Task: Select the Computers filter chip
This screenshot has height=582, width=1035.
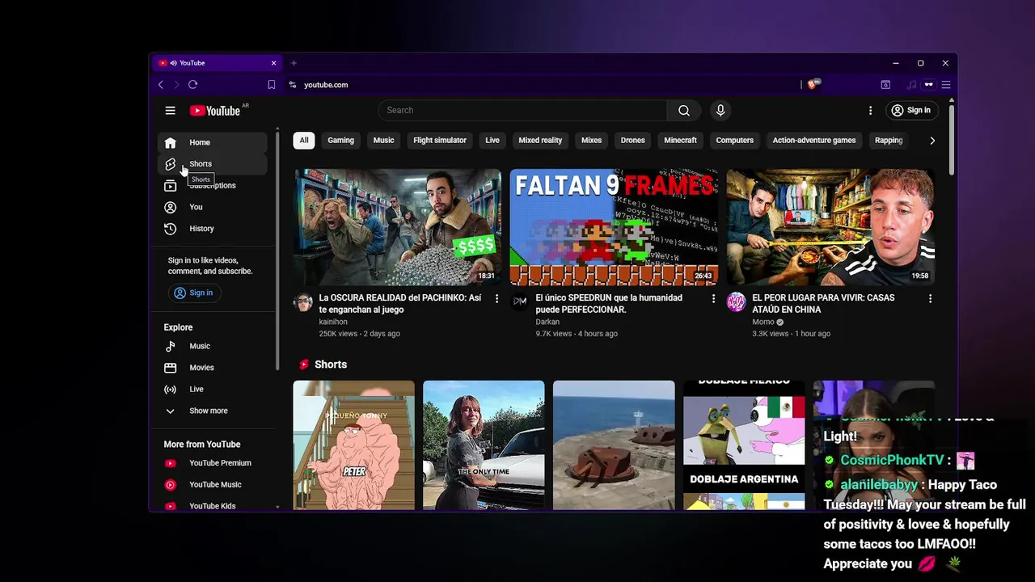Action: [734, 141]
